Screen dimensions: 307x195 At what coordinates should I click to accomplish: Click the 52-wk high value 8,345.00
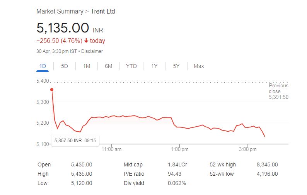coord(267,164)
